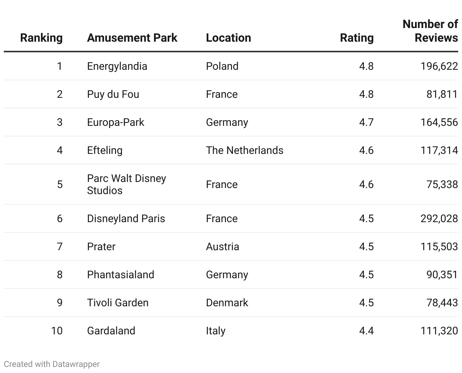Open the Created with Datawrapper link

pyautogui.click(x=52, y=364)
